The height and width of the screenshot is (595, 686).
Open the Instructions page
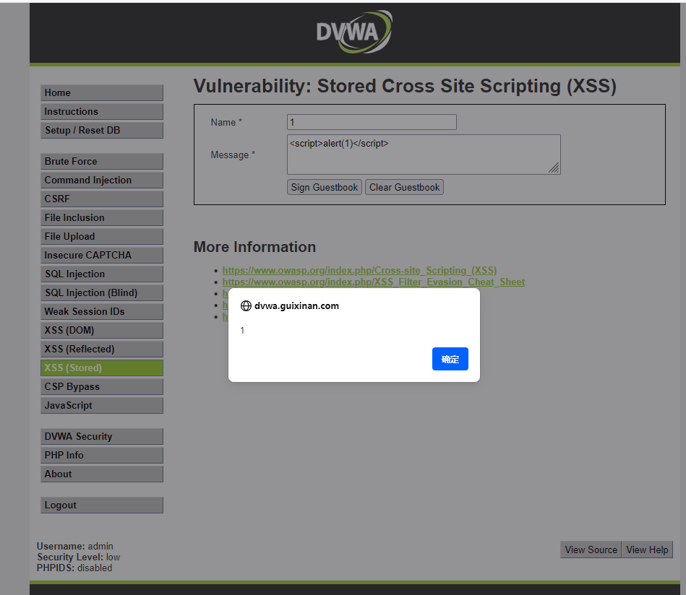(101, 111)
